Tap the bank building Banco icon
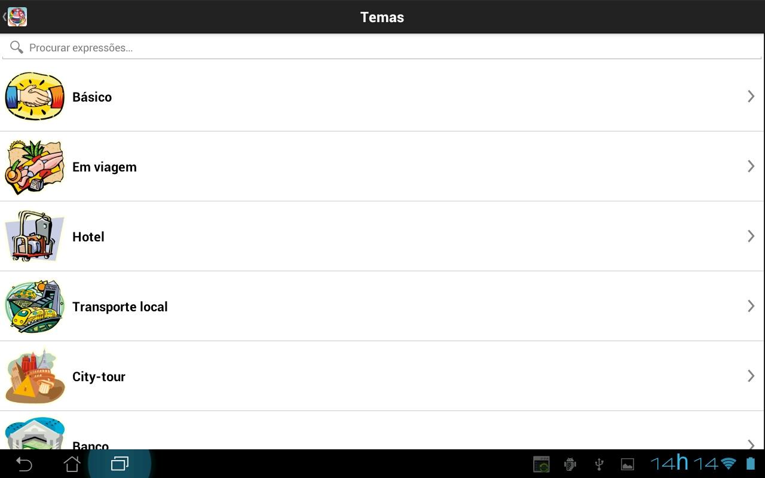This screenshot has width=765, height=478. coord(35,434)
